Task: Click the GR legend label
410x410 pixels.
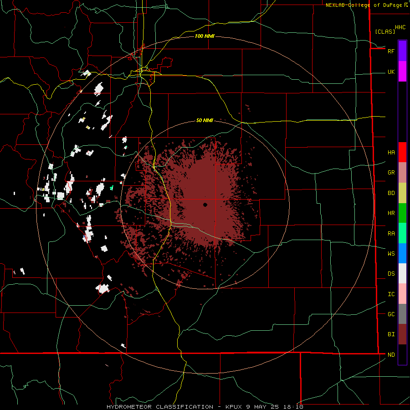Action: [x=391, y=173]
